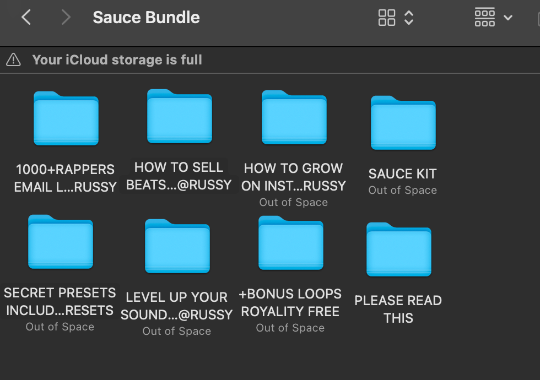Select the HOW TO SELL BEATS folder

coord(179,116)
